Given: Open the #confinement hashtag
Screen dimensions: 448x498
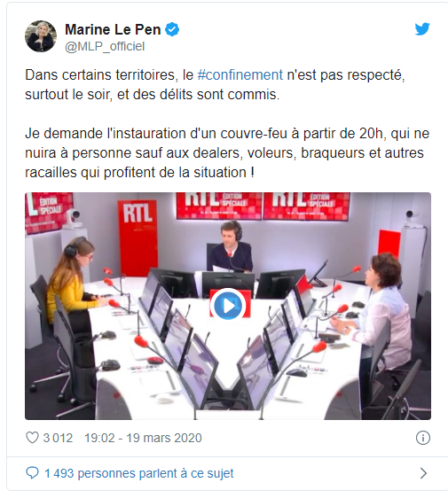Looking at the screenshot, I should [x=240, y=75].
